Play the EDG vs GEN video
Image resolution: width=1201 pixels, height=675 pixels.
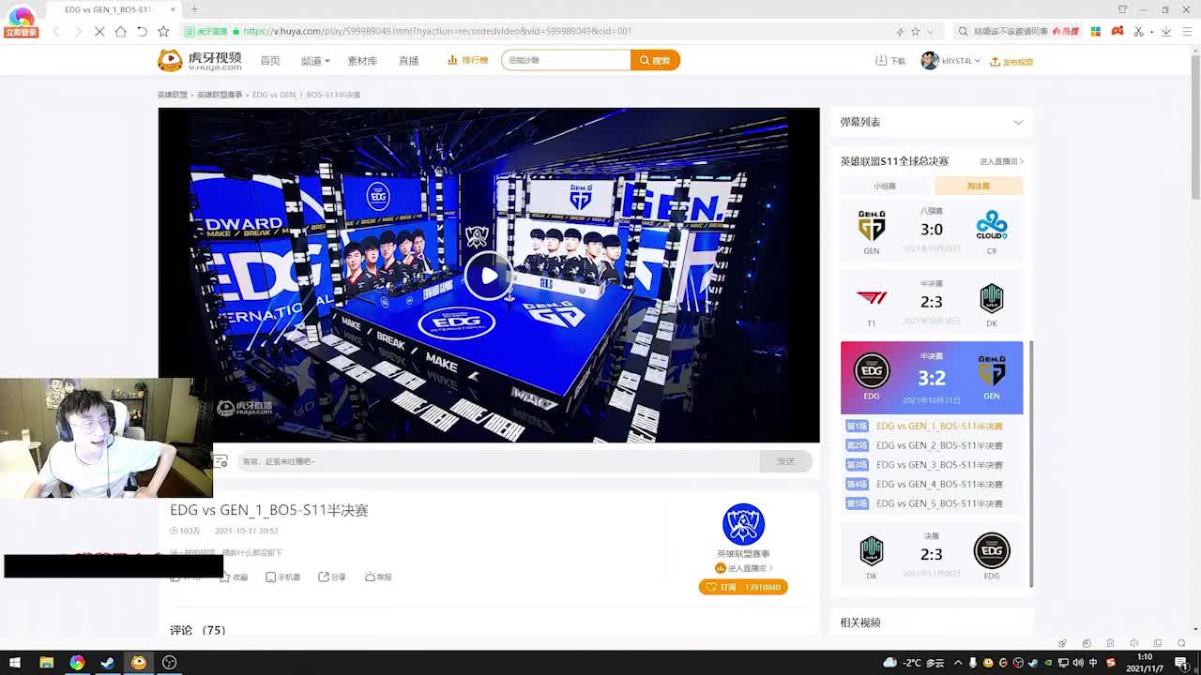tap(488, 276)
